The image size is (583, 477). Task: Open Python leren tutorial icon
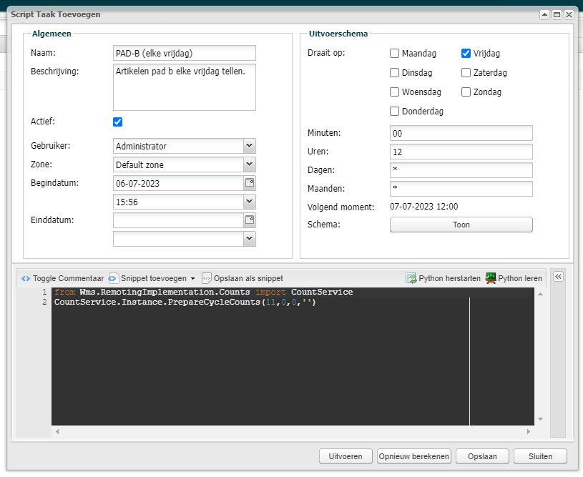coord(491,278)
